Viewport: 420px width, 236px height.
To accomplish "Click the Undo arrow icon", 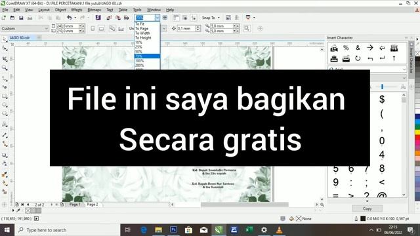I will pyautogui.click(x=70, y=18).
